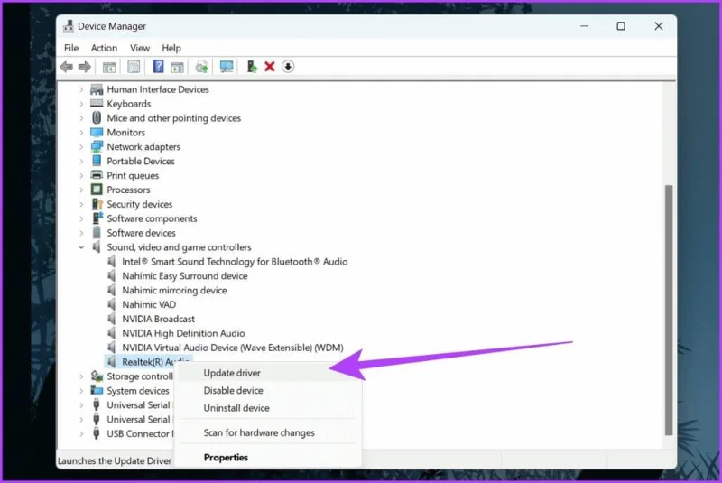Click the Disable device down-arrow toolbar icon
The height and width of the screenshot is (483, 722).
point(288,67)
